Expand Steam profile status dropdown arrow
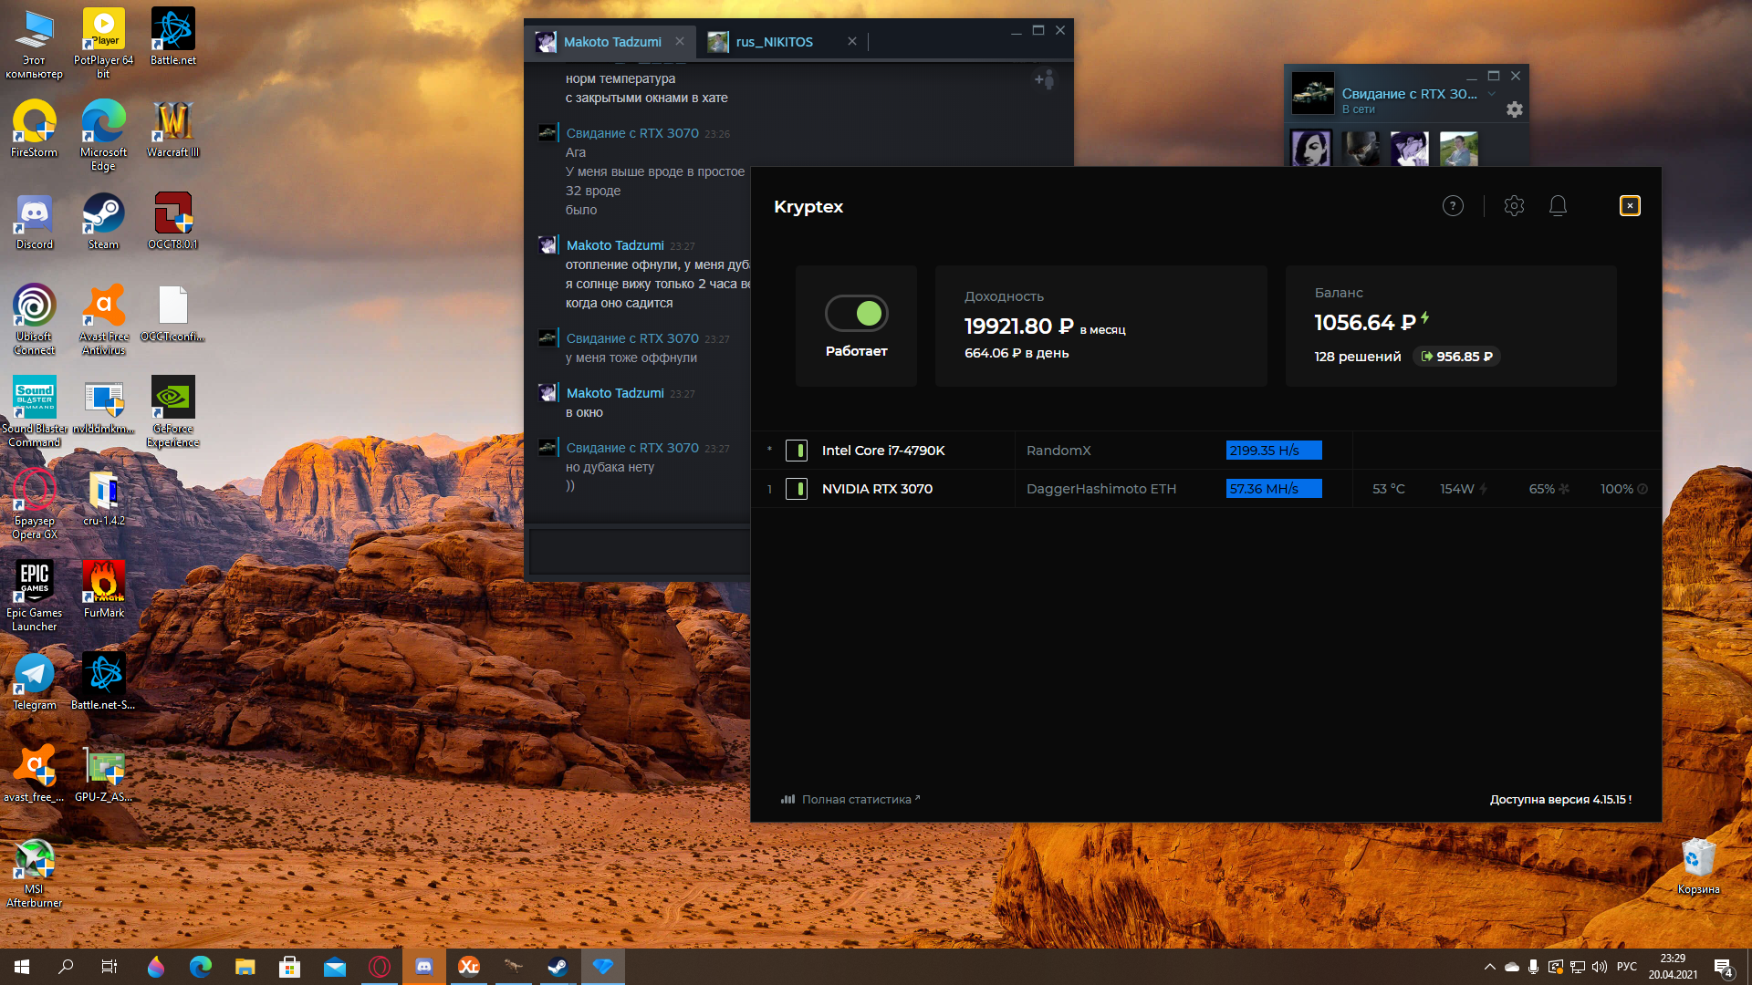The width and height of the screenshot is (1752, 985). pos(1492,94)
